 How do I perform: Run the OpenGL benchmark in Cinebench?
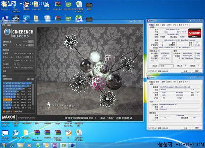30,42
